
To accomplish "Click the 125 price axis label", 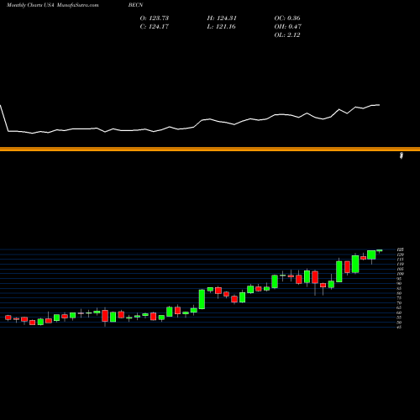I will 401,249.
